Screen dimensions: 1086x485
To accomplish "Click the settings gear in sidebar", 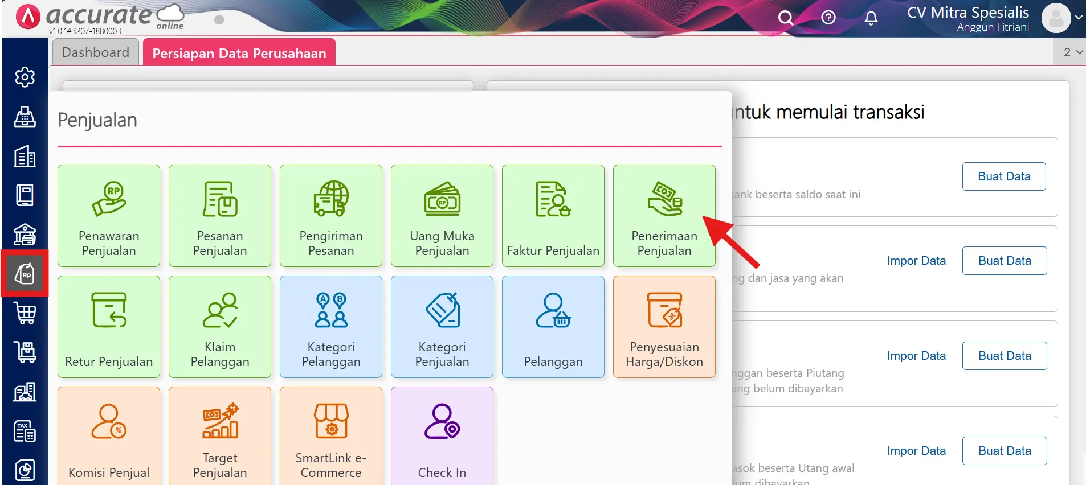I will click(x=25, y=77).
